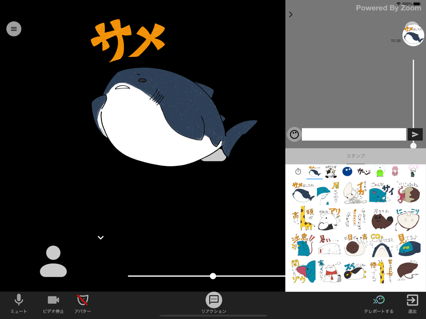Mute the microphone
The image size is (426, 319).
19,303
